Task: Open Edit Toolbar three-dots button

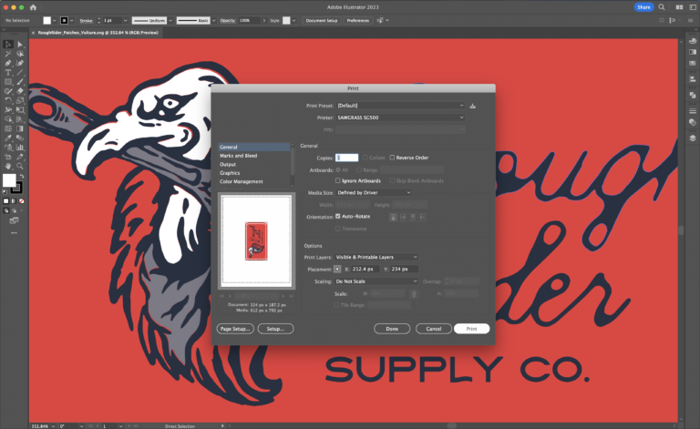Action: (x=14, y=233)
